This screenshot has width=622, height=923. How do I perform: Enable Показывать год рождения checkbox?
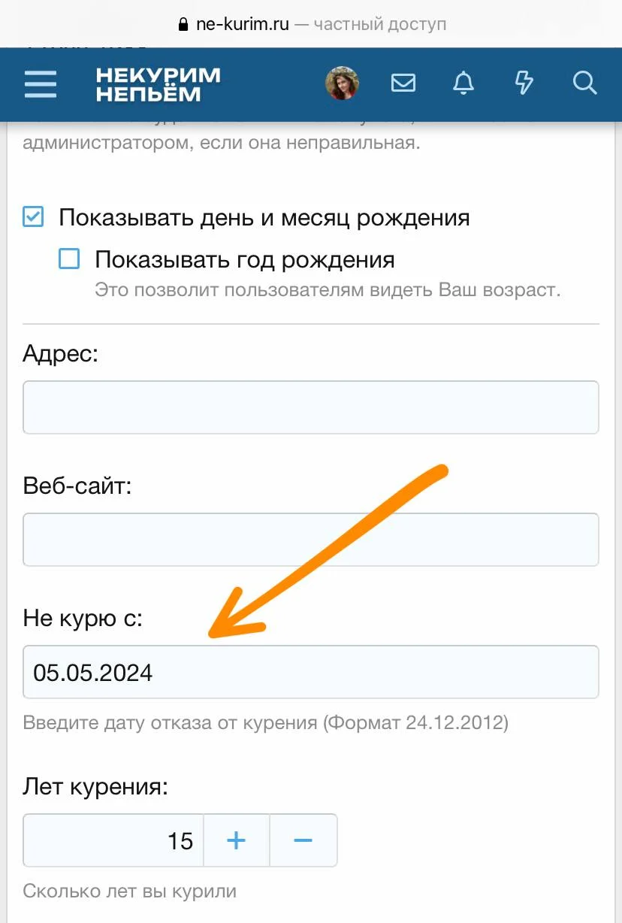[69, 259]
